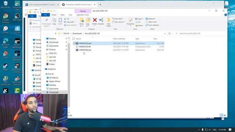Screen dimensions: 235x132
Task: Open Properties of selected file
Action: pos(130,21)
